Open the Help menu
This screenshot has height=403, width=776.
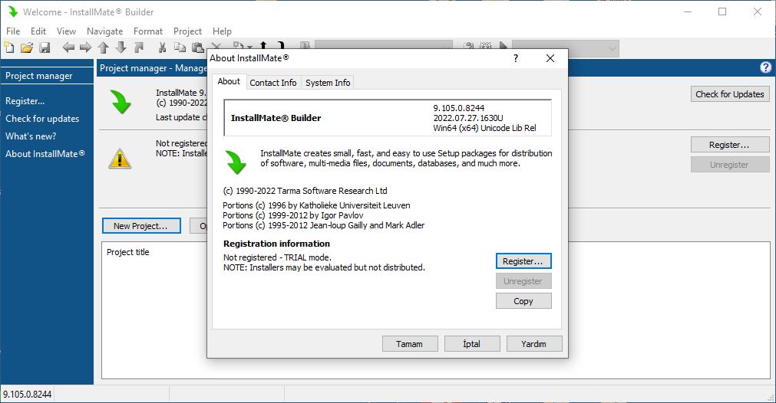click(223, 31)
